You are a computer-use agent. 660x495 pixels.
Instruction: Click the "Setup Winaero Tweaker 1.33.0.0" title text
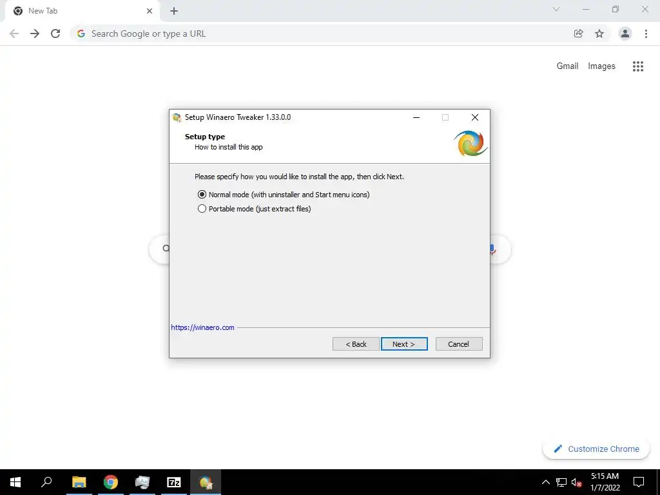point(238,117)
